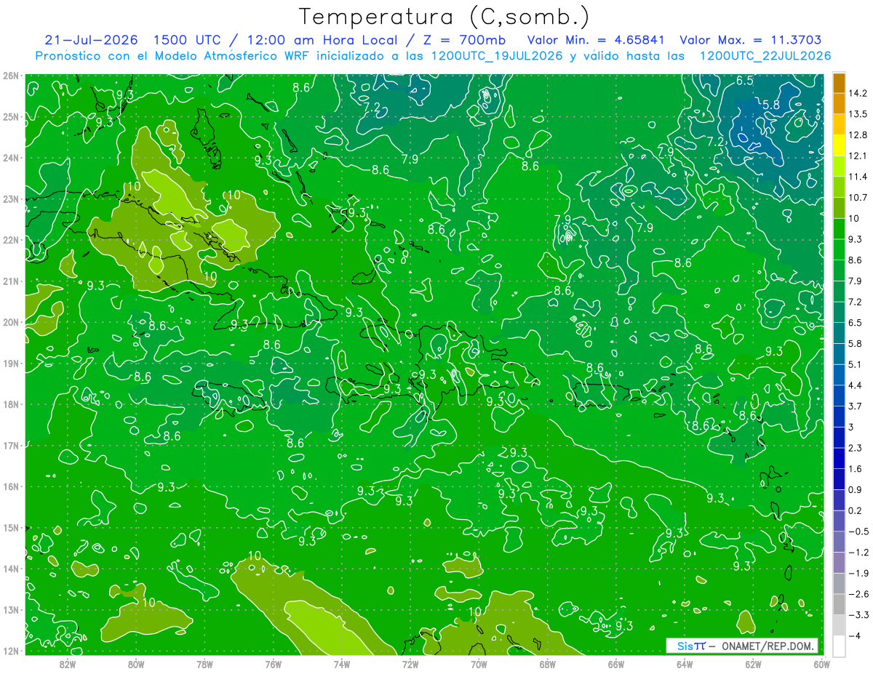
Task: Click the -1.2 value on the color scale
Action: pyautogui.click(x=858, y=553)
